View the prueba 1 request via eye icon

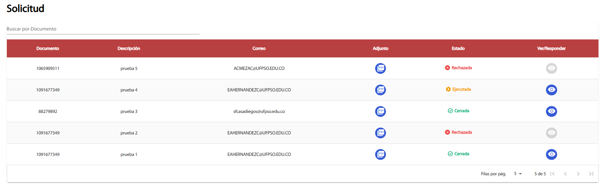(551, 154)
